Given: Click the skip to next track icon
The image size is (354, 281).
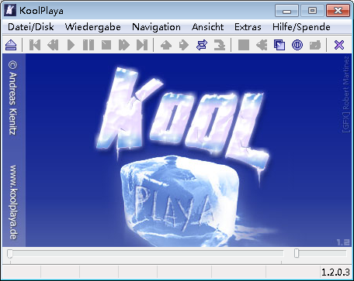Looking at the screenshot, I should pyautogui.click(x=142, y=45).
